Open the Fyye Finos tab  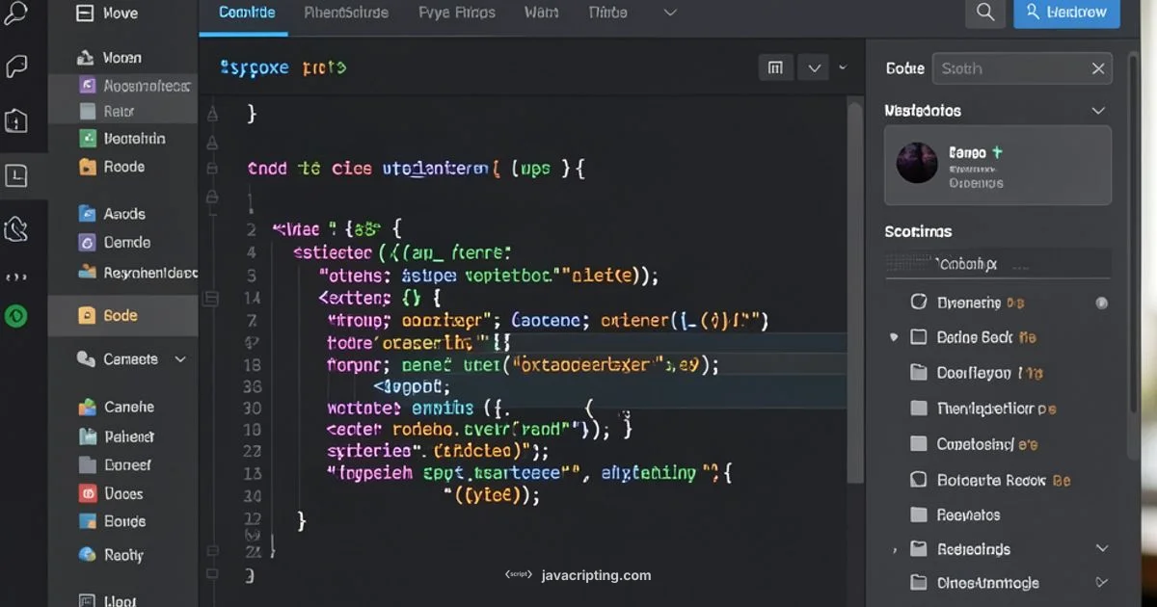456,13
